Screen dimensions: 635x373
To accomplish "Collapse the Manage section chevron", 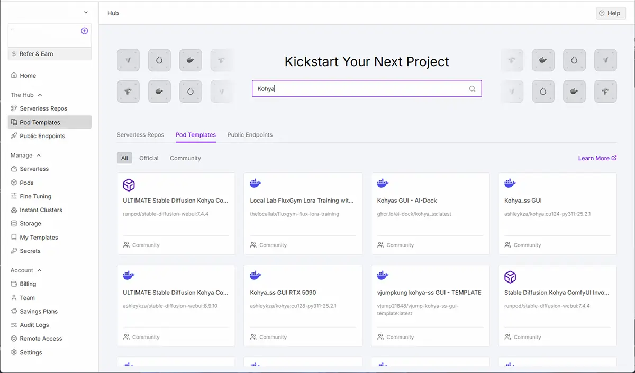I will tap(39, 156).
